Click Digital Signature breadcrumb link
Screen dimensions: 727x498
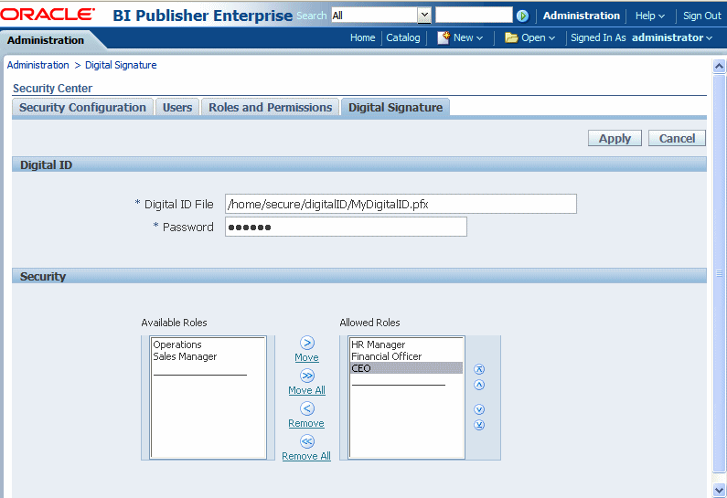(121, 65)
